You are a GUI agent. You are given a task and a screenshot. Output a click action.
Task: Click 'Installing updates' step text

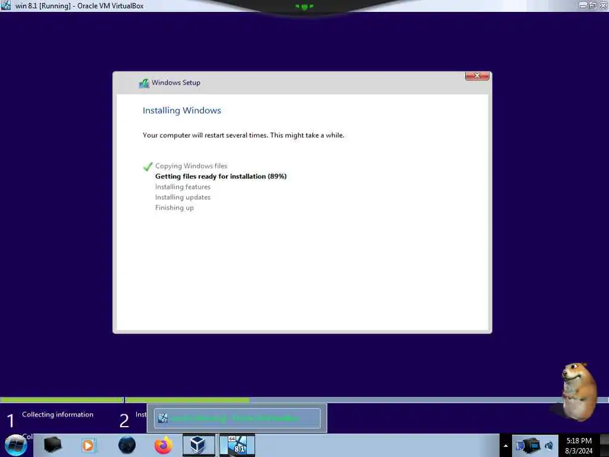point(183,198)
